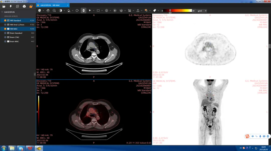Switch to the GAOZHIYUN - WB MAC tab
Screen dimensions: 271x151
click(52, 5)
